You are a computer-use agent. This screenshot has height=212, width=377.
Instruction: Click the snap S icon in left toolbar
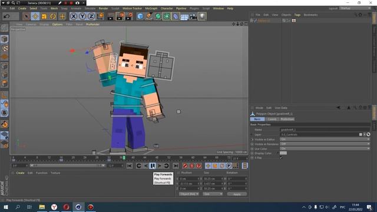point(5,112)
